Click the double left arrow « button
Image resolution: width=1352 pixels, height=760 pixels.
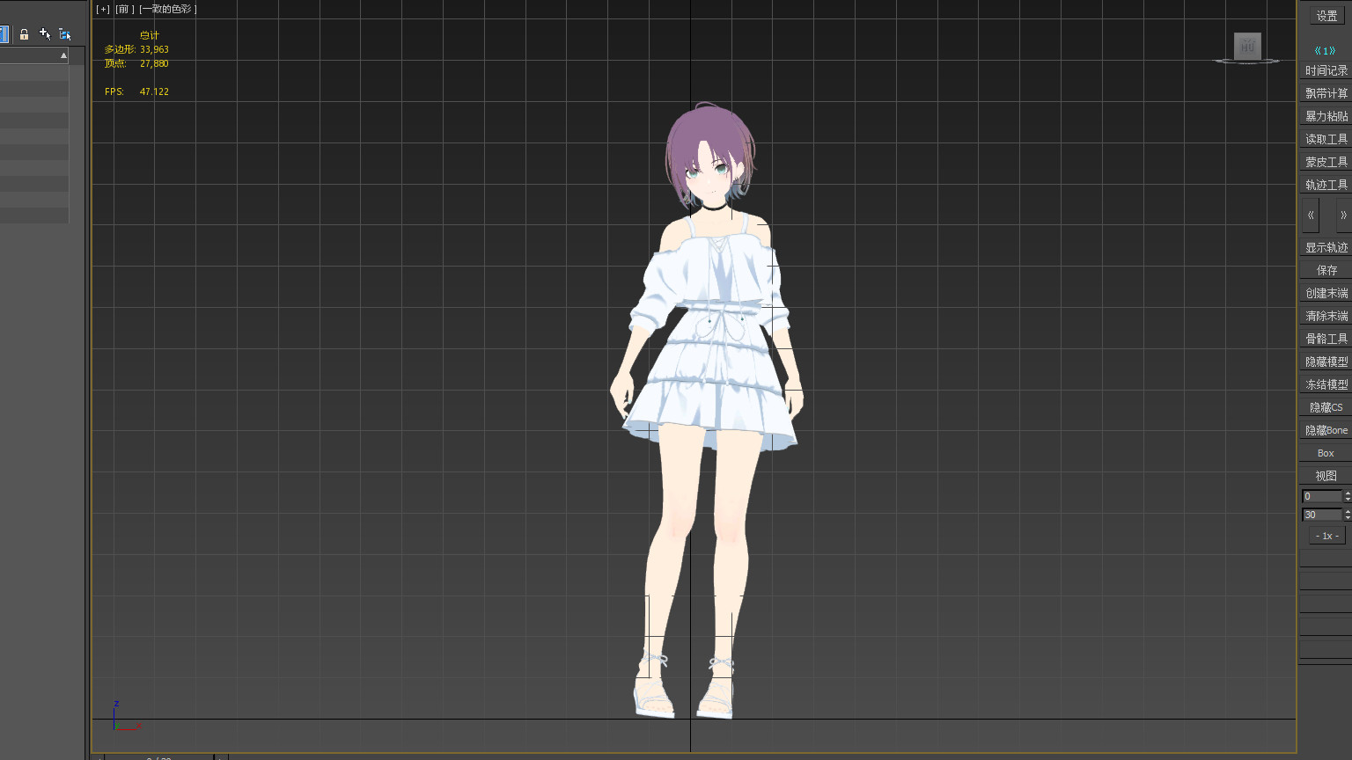point(1311,216)
